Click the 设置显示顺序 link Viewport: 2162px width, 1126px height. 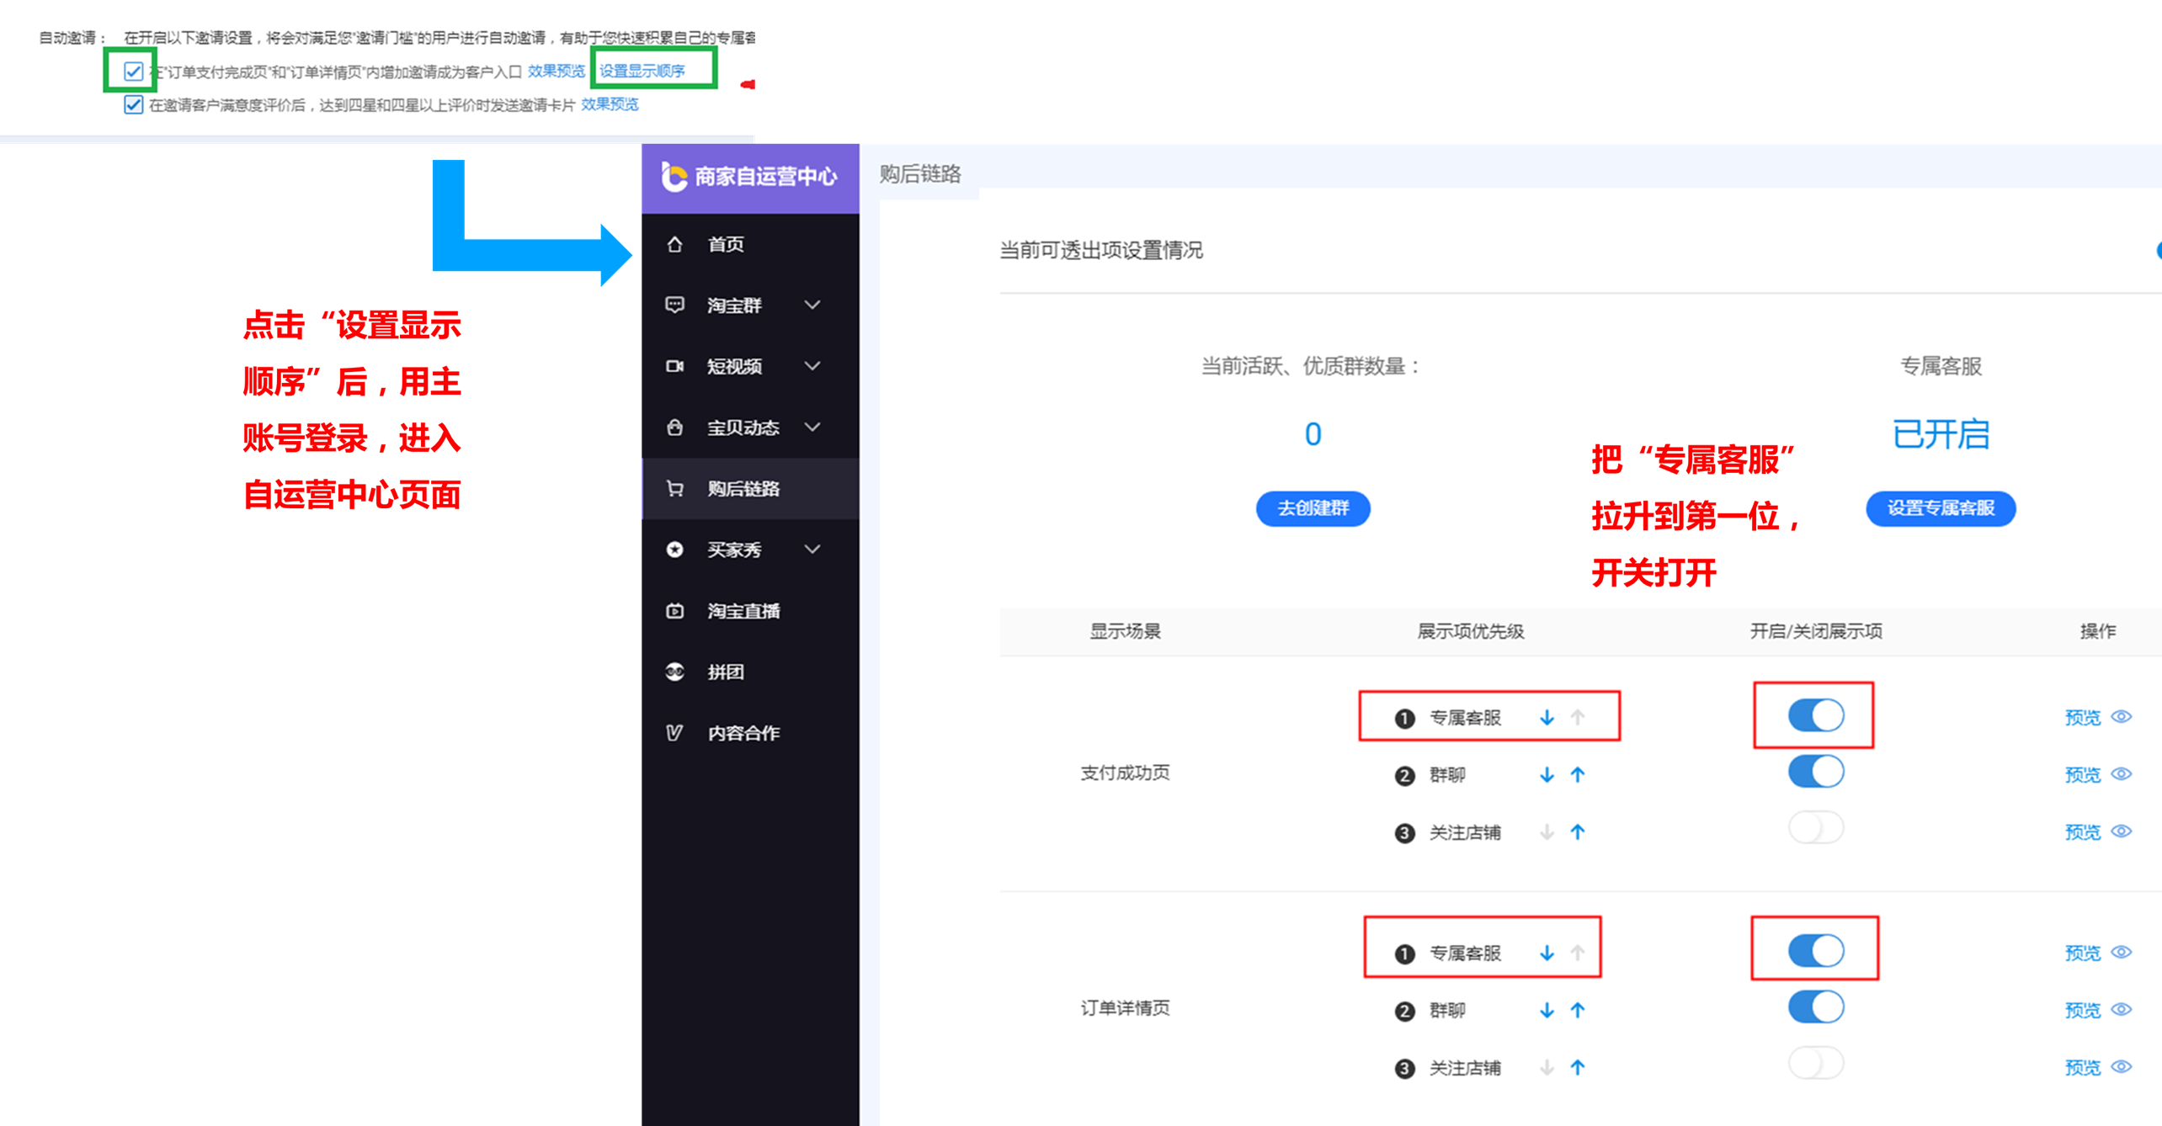[642, 71]
